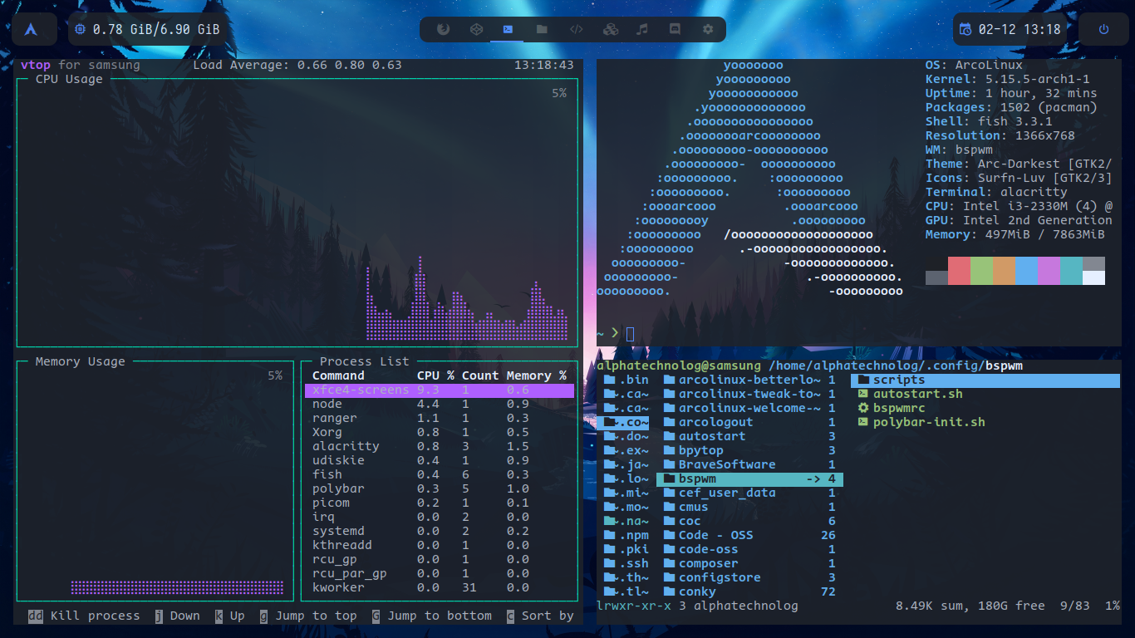This screenshot has height=638, width=1135.
Task: Select the node process row in vtop
Action: (x=440, y=404)
